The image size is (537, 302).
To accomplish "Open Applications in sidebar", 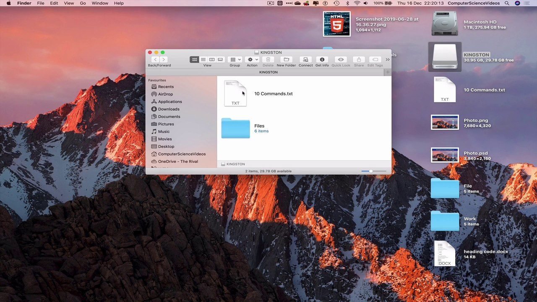I will 170,102.
